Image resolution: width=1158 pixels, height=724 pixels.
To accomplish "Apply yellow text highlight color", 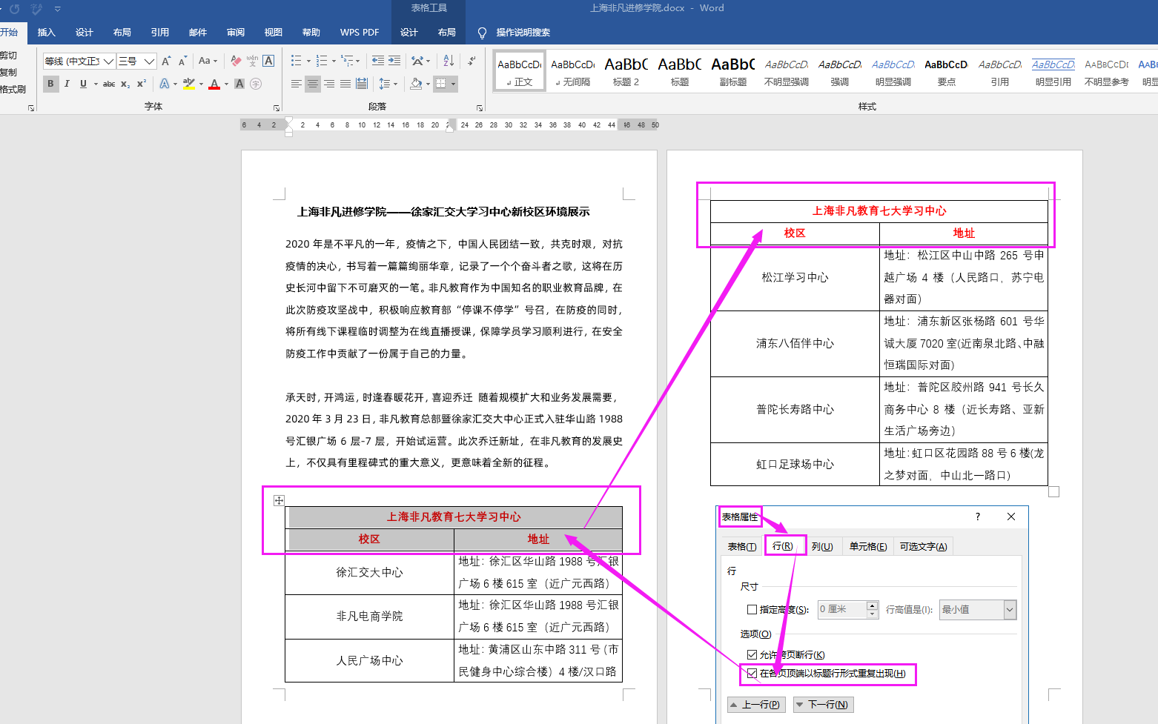I will (x=189, y=84).
